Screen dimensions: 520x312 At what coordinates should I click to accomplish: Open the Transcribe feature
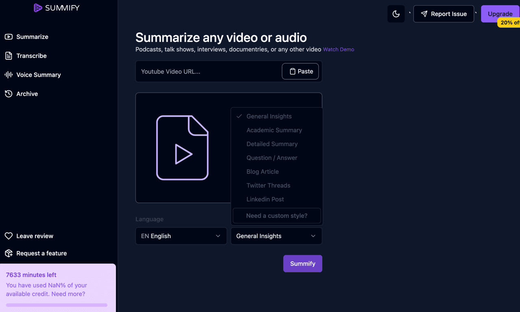(x=31, y=56)
